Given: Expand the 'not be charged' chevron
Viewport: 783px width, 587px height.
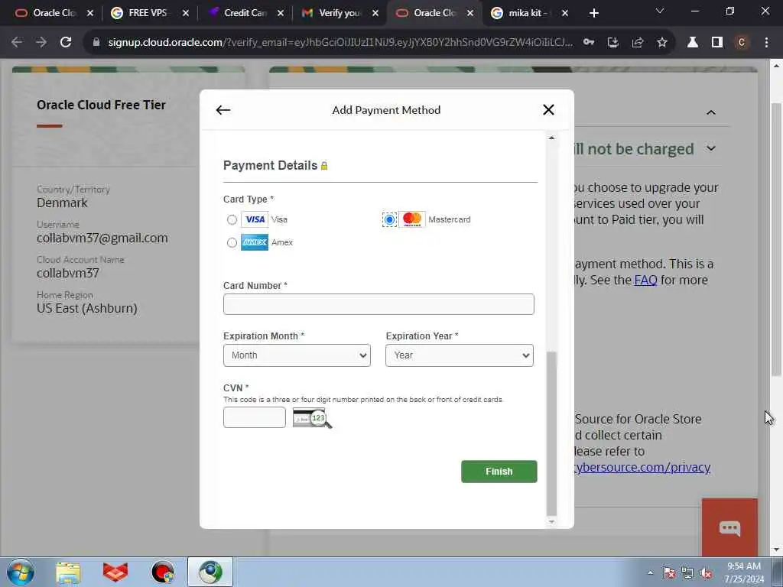Looking at the screenshot, I should (711, 148).
